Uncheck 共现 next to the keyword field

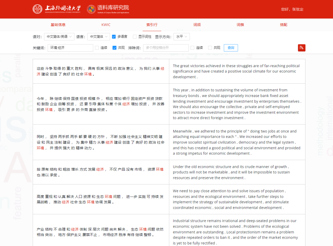click(x=115, y=48)
